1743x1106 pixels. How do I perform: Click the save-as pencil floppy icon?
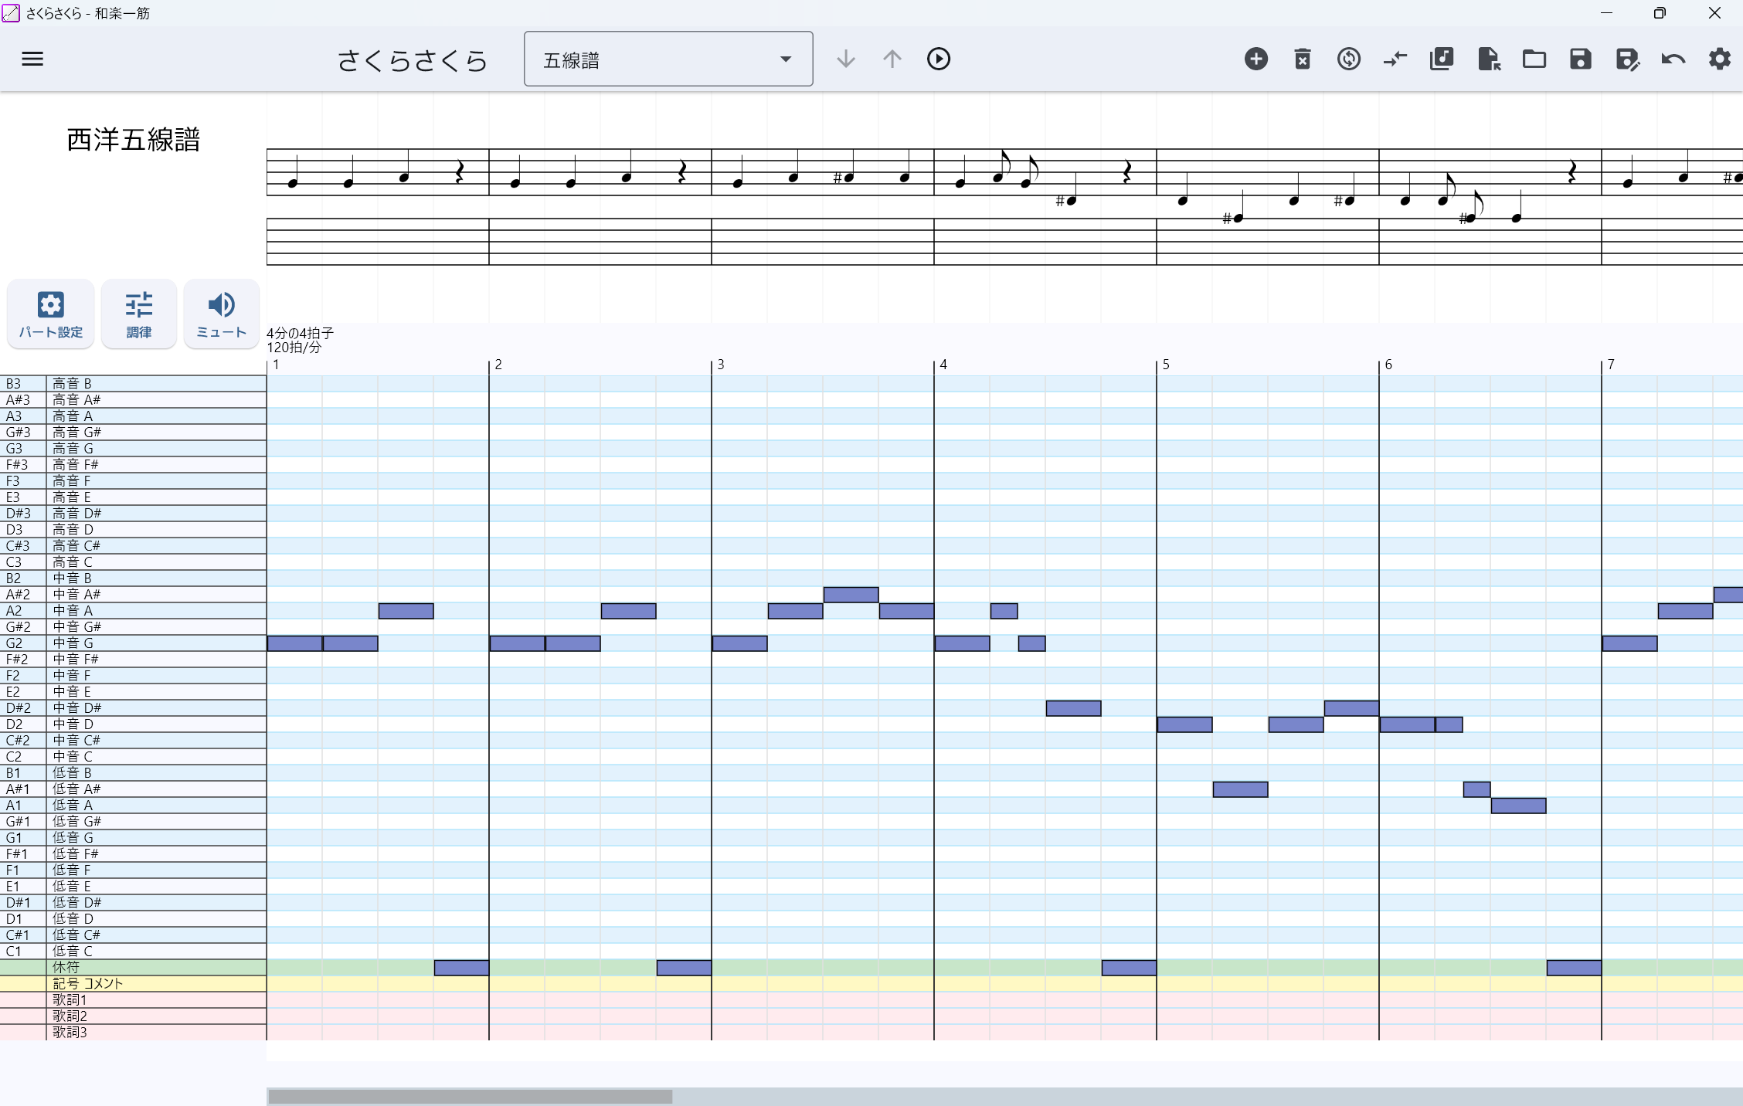1627,59
